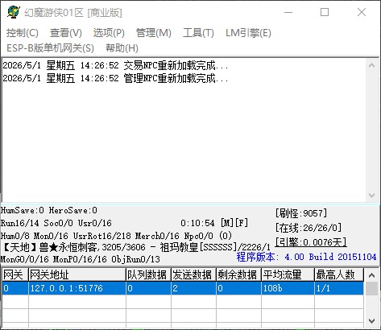Click 程序版本: 4.00 Build 20151104 label
This screenshot has width=381, height=330.
(x=306, y=257)
